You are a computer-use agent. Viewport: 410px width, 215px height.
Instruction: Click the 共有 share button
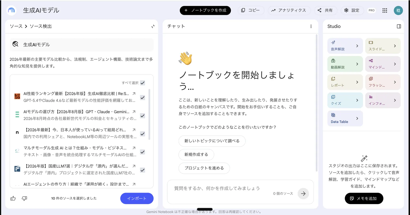pos(326,10)
